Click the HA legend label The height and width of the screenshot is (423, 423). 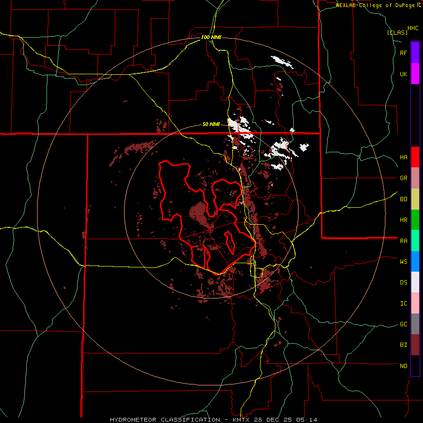[x=403, y=157]
